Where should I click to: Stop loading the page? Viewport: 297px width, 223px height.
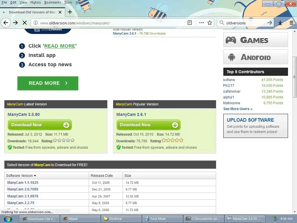pyautogui.click(x=25, y=23)
